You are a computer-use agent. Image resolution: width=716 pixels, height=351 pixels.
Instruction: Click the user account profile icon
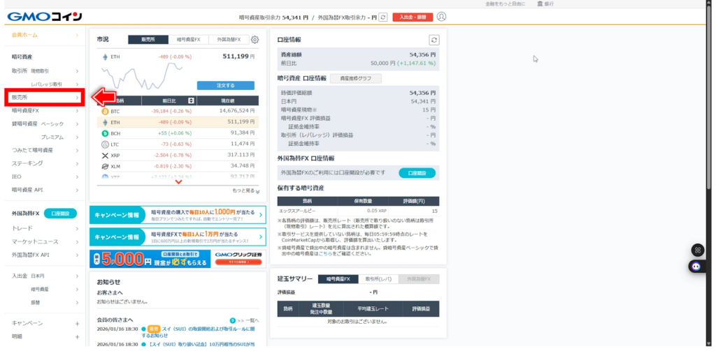pyautogui.click(x=441, y=17)
